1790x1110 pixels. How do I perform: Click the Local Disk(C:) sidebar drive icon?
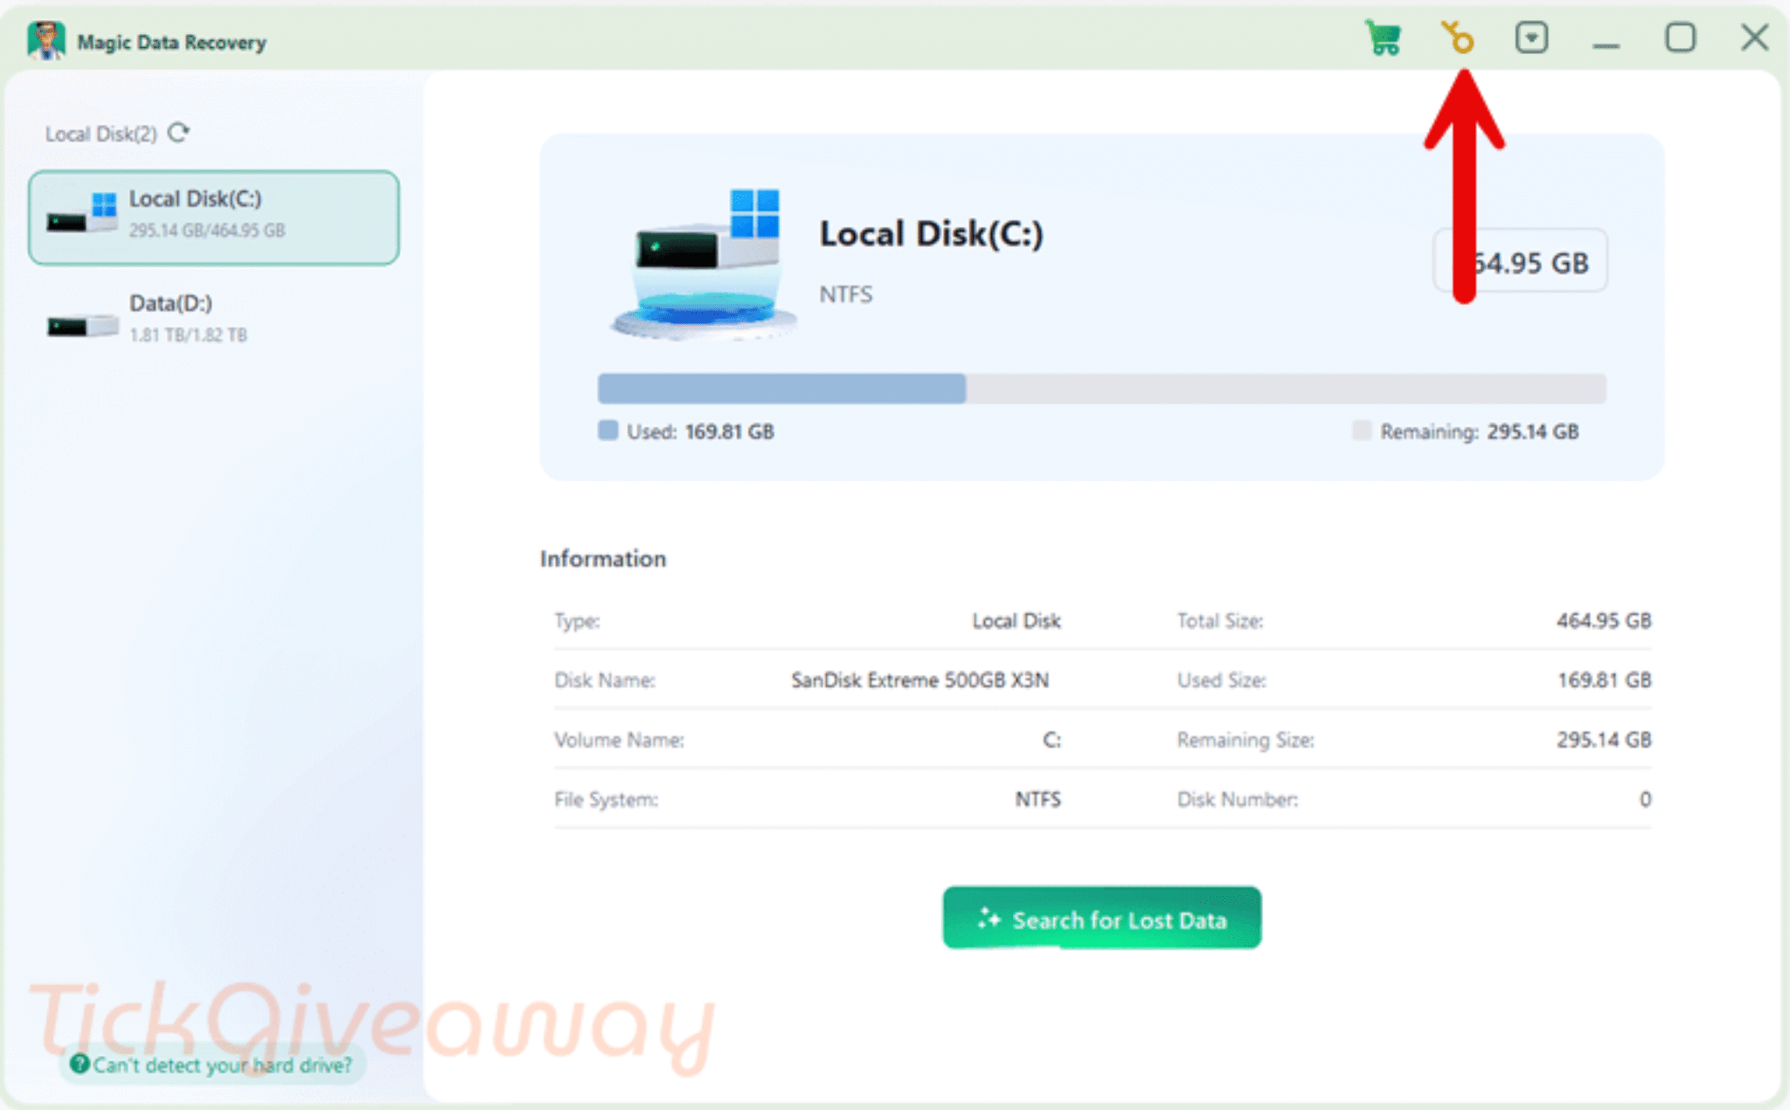(x=82, y=213)
